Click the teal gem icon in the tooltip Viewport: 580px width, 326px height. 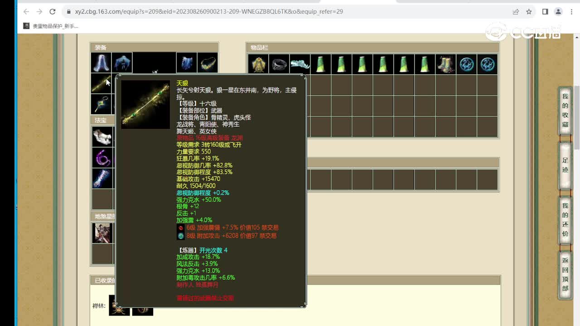pos(181,236)
